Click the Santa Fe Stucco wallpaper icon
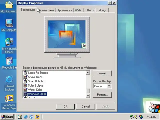160x120 pixels. (x=25, y=72)
